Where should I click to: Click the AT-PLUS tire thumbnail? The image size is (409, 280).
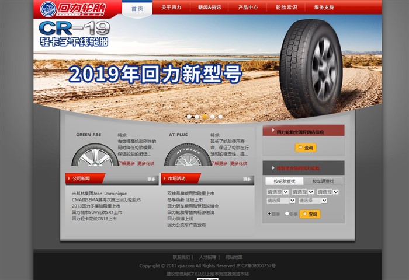point(188,155)
